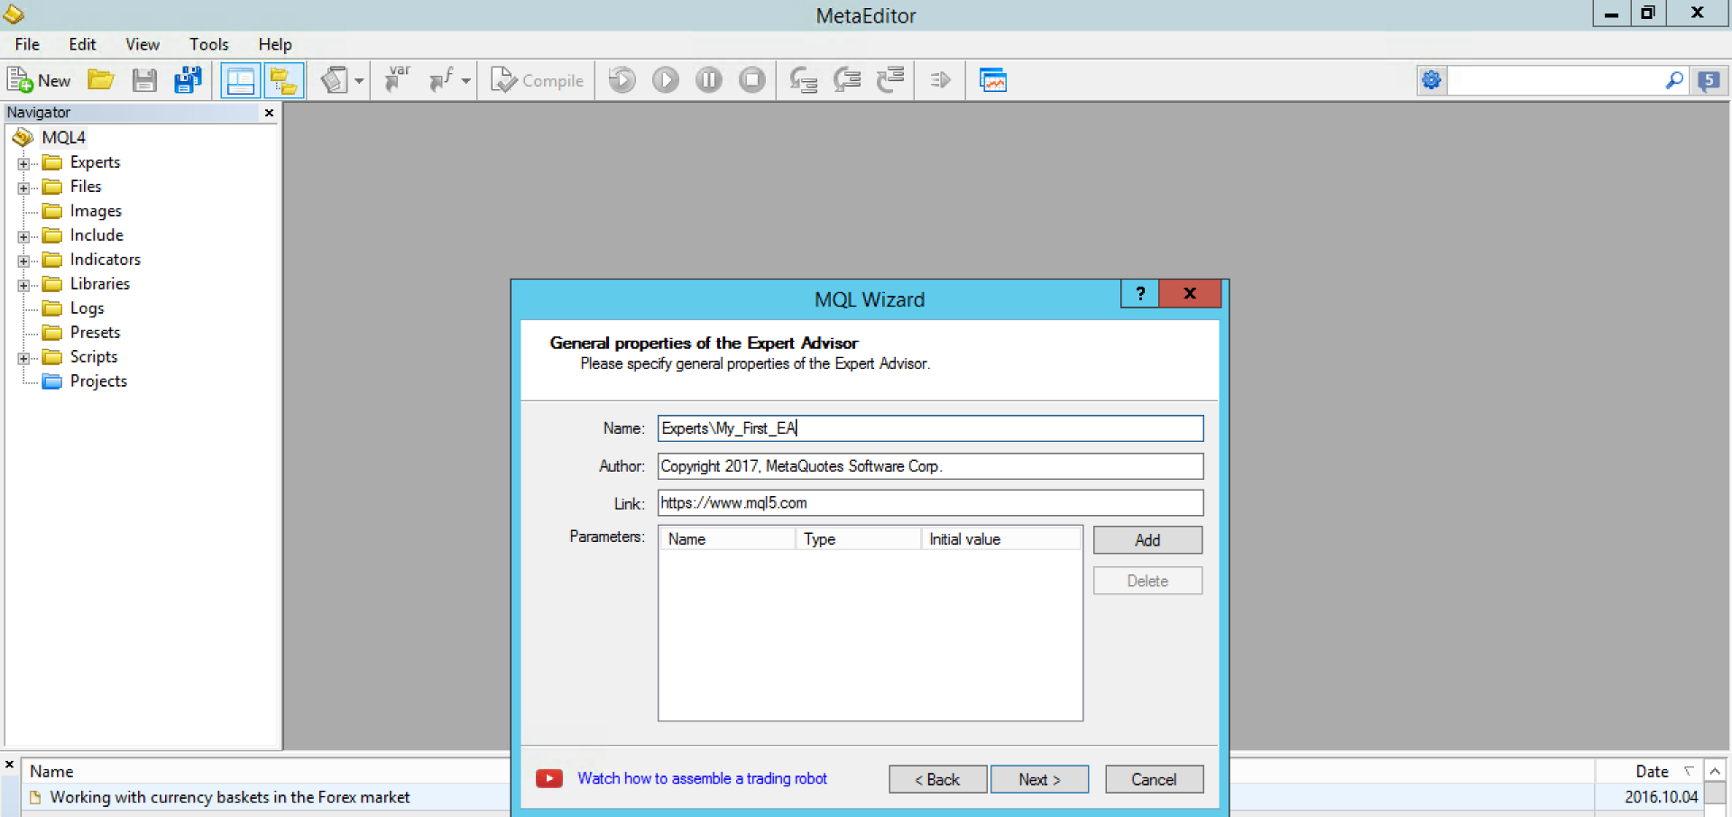1732x817 pixels.
Task: Click the Next button in wizard
Action: (x=1039, y=779)
